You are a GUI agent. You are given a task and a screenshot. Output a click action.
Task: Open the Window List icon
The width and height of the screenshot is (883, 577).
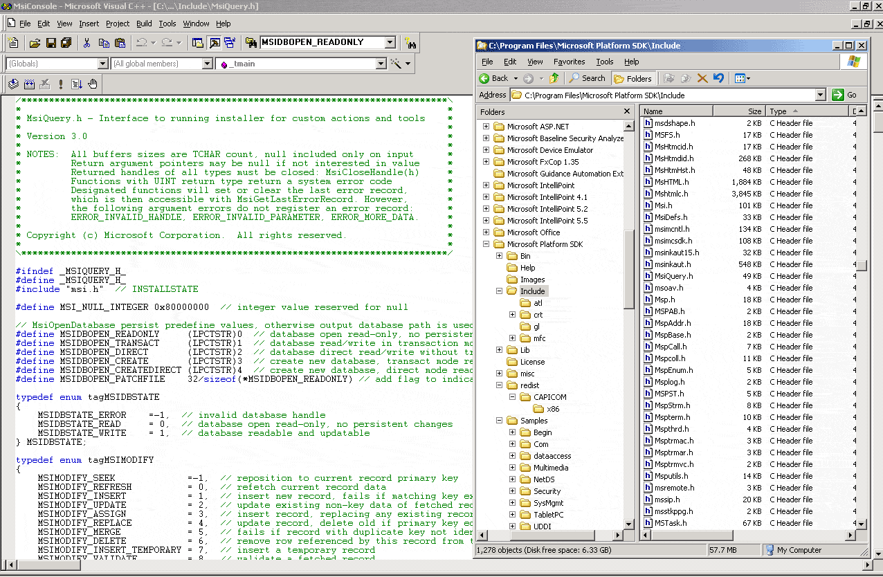coord(230,43)
